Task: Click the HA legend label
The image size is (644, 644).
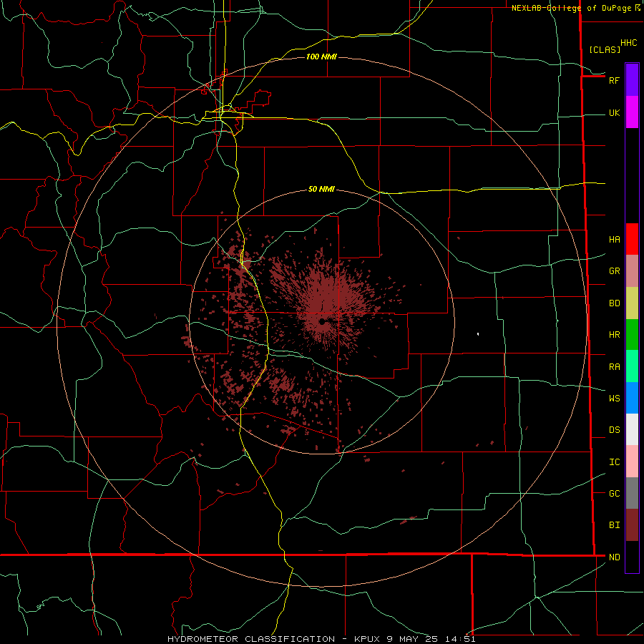Action: point(614,240)
